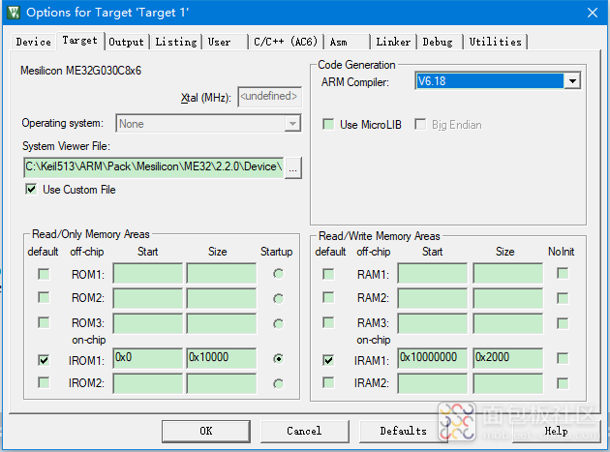Click the RAM3 Size field
Screen dimensions: 610x452
[x=508, y=323]
